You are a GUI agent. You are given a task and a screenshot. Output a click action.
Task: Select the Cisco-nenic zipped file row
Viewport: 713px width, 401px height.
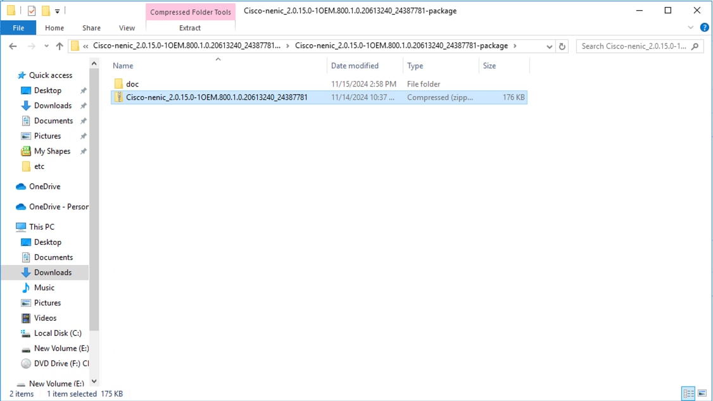(319, 97)
